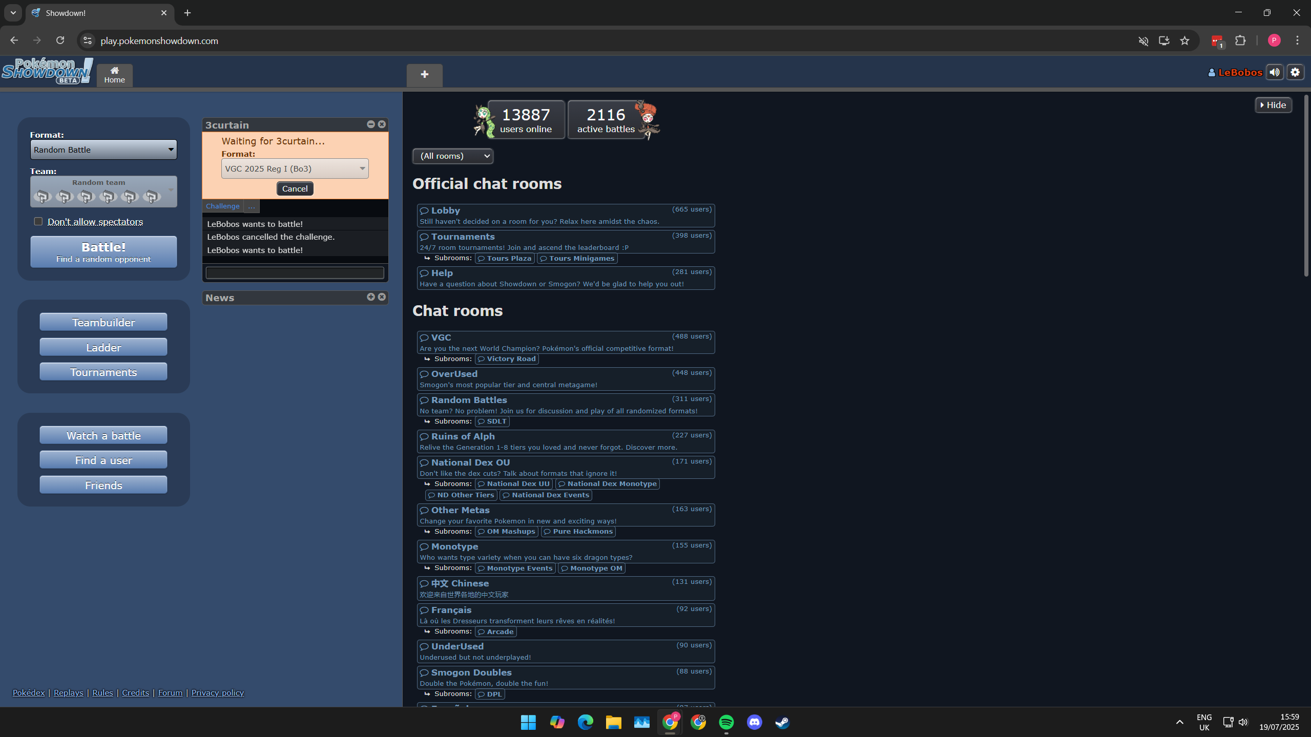This screenshot has height=737, width=1311.
Task: Open the Windows Start menu
Action: point(528,722)
